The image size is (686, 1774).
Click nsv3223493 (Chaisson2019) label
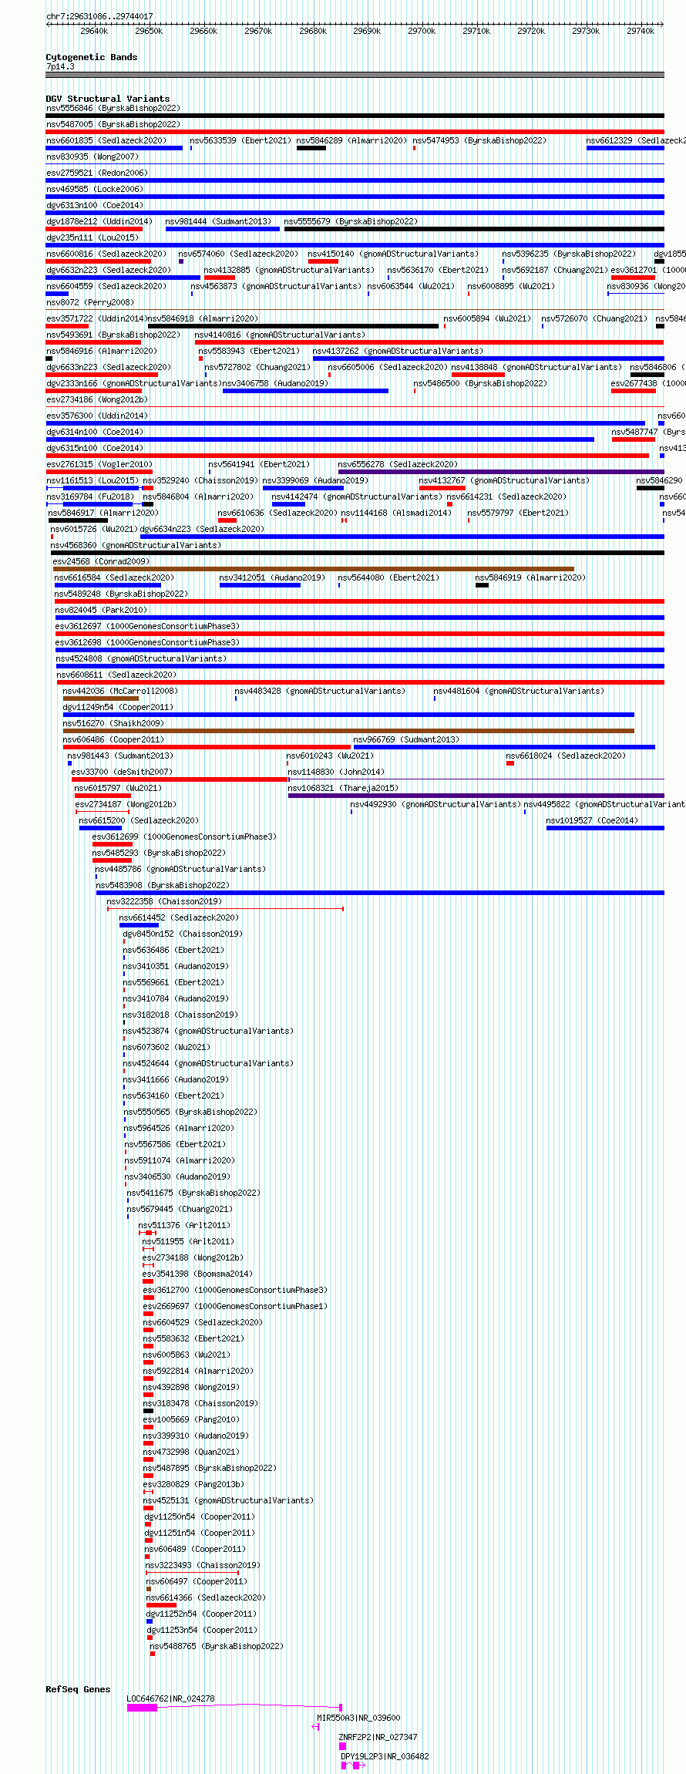[203, 1565]
